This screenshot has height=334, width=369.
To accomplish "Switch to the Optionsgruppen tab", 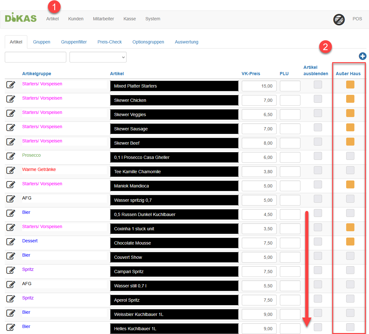I will [148, 42].
